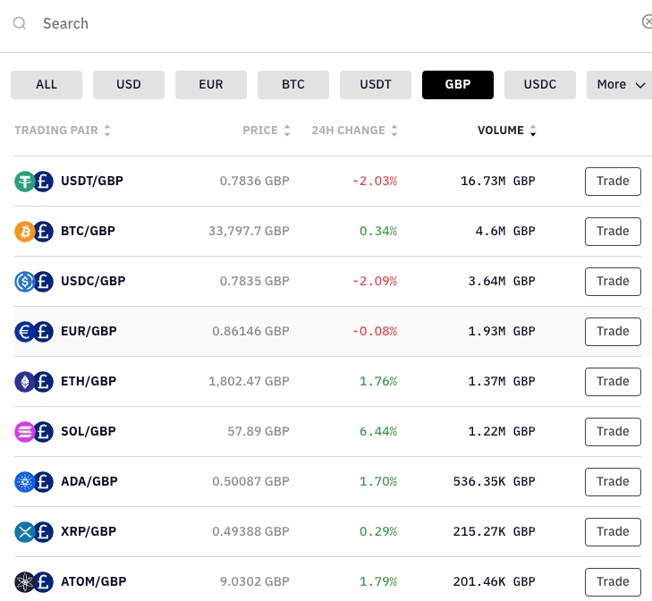The height and width of the screenshot is (601, 652).
Task: Click the 57.89 GBP price
Action: click(258, 431)
